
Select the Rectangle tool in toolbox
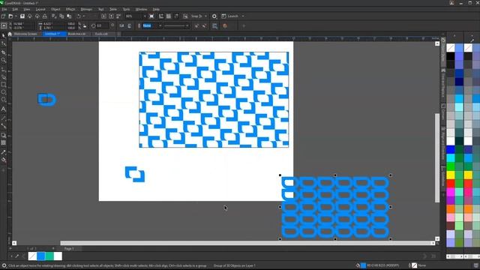coord(3,85)
